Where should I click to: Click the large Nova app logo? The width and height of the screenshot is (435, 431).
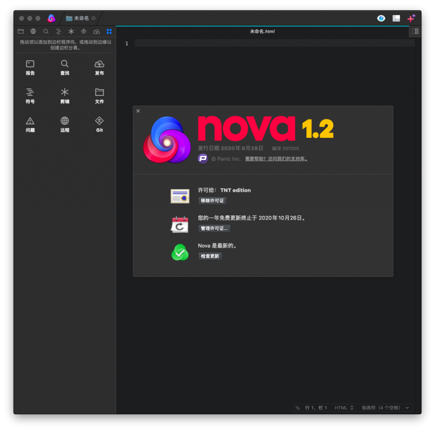167,140
